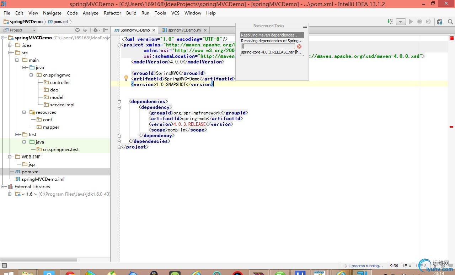Click the 4.0.3.RELEASE version text
This screenshot has width=455, height=275.
(x=189, y=124)
